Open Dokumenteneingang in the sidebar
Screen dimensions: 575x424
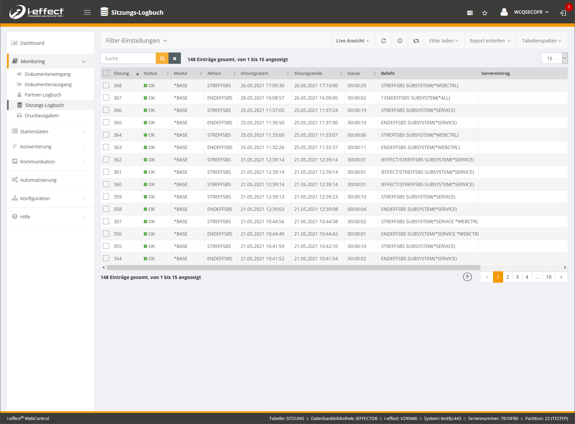click(47, 74)
